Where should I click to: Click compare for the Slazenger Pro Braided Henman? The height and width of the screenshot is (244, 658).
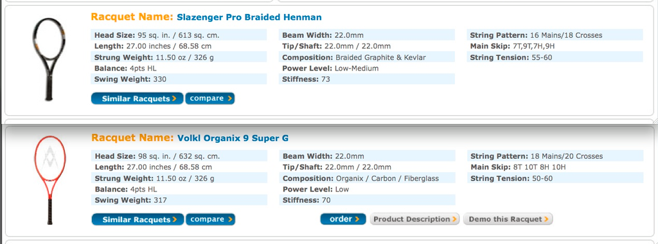point(210,99)
